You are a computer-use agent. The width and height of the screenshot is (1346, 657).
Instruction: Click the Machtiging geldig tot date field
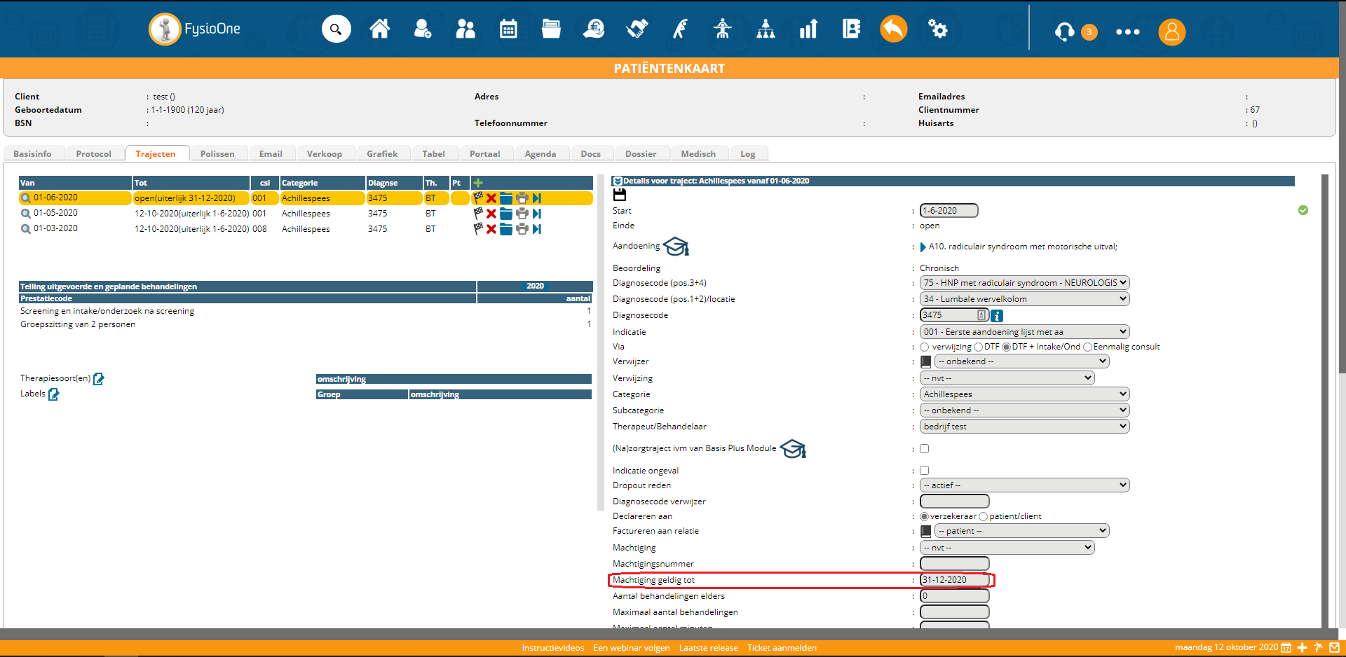pyautogui.click(x=954, y=580)
